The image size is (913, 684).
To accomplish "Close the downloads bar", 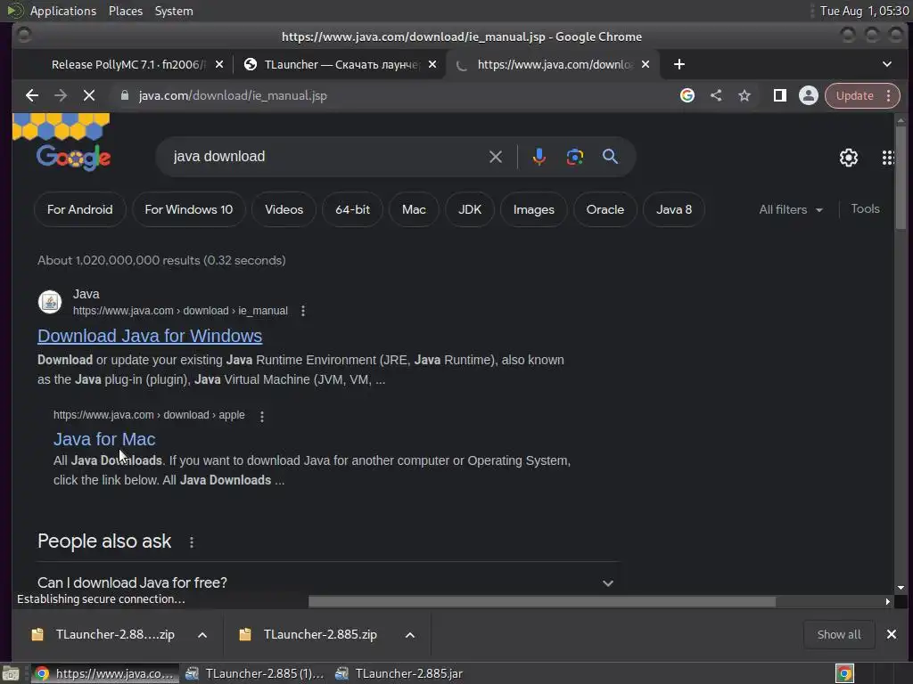I will pyautogui.click(x=891, y=634).
